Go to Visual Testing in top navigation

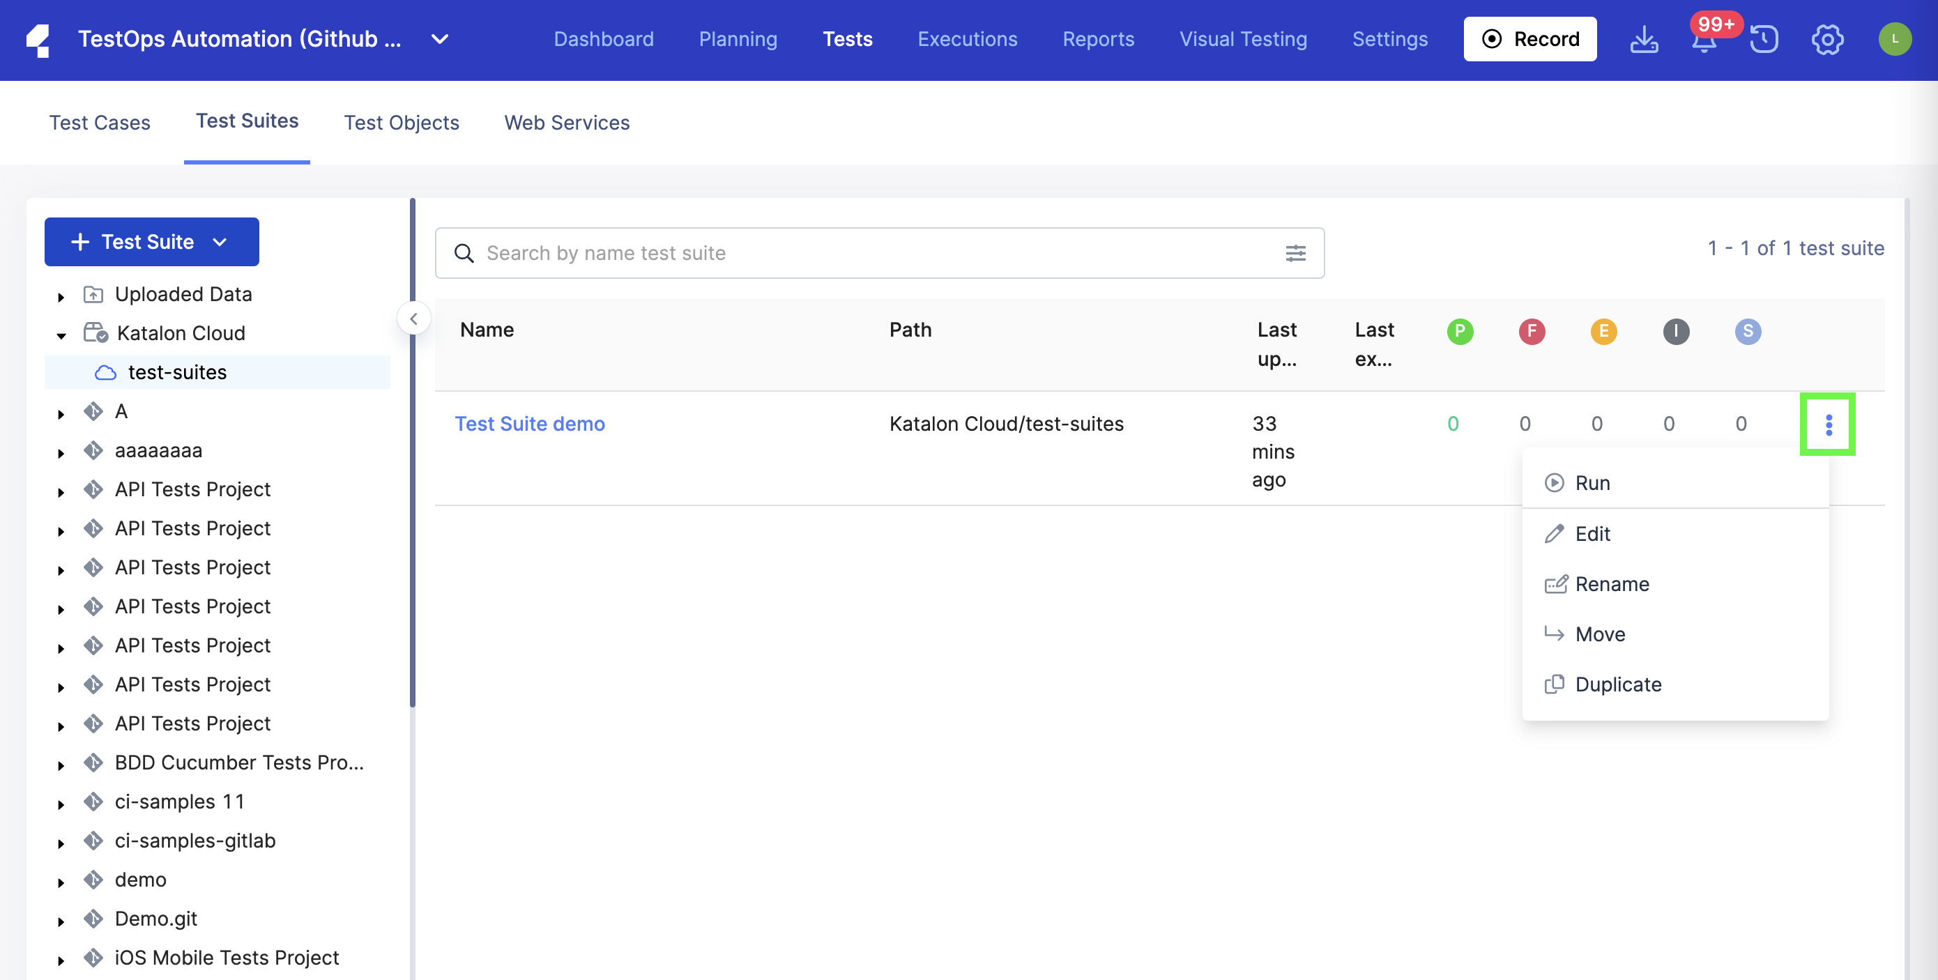click(x=1243, y=39)
